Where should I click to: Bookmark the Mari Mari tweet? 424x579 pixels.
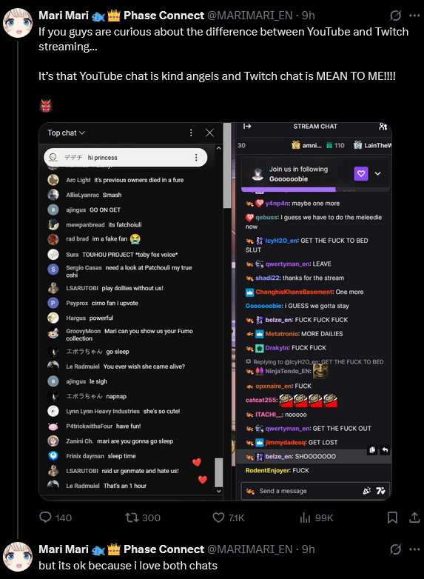(x=392, y=518)
